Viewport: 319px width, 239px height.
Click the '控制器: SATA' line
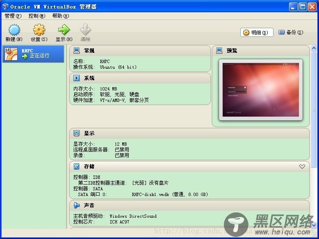88,189
